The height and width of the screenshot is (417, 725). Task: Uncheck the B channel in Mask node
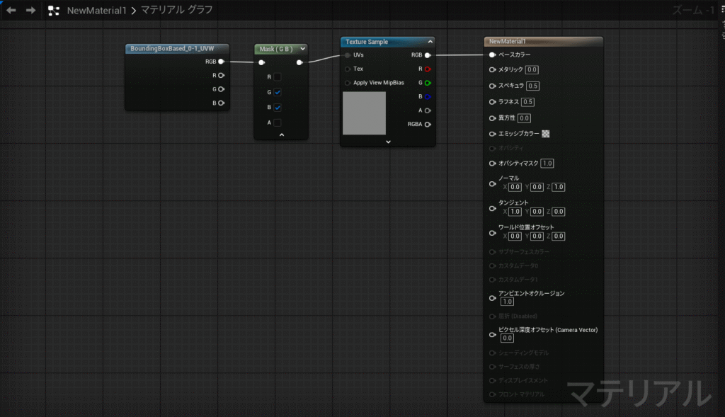click(278, 107)
